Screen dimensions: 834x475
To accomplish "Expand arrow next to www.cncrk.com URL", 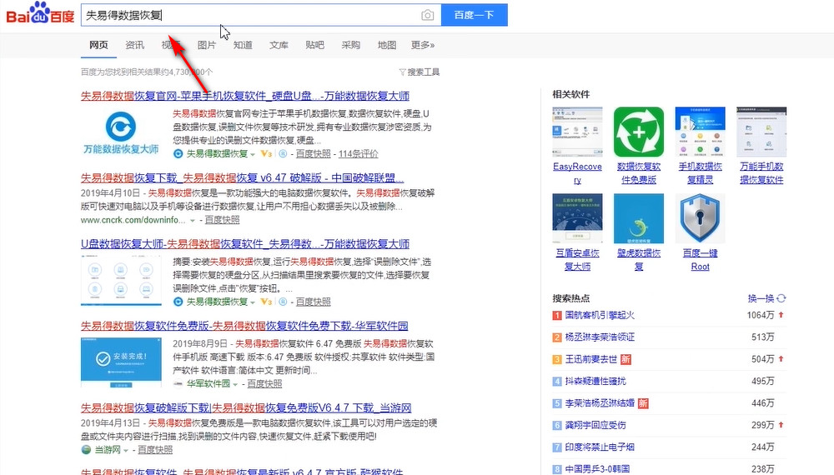I will (193, 221).
